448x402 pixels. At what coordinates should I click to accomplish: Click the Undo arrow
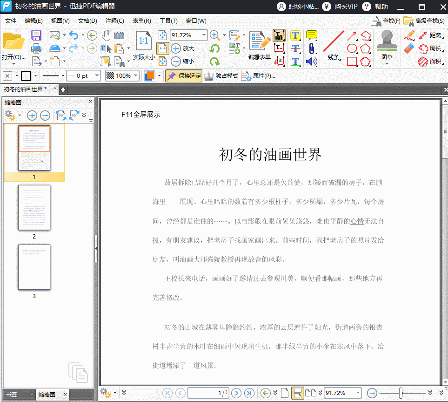74,35
